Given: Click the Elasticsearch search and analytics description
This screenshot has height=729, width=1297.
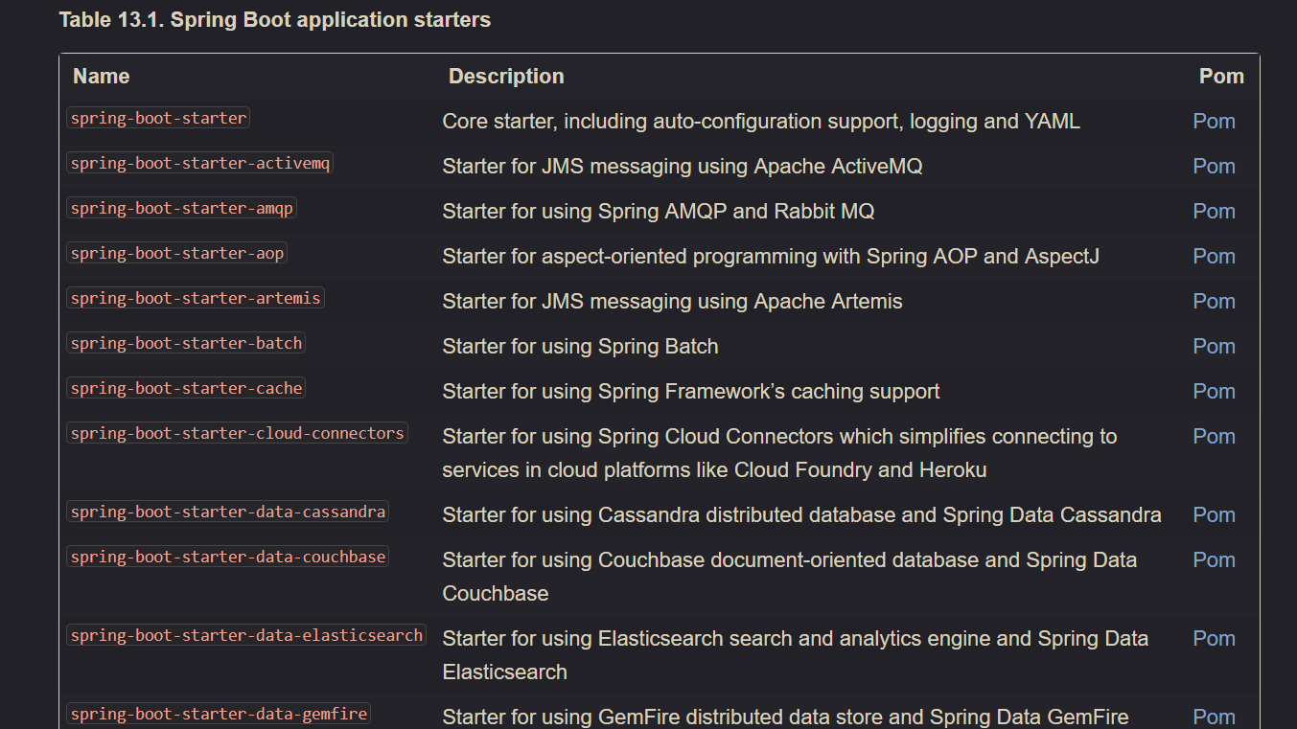Looking at the screenshot, I should click(x=796, y=655).
